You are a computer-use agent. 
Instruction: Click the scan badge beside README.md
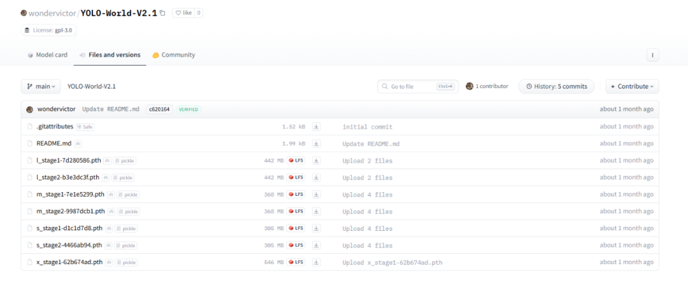[x=78, y=143]
